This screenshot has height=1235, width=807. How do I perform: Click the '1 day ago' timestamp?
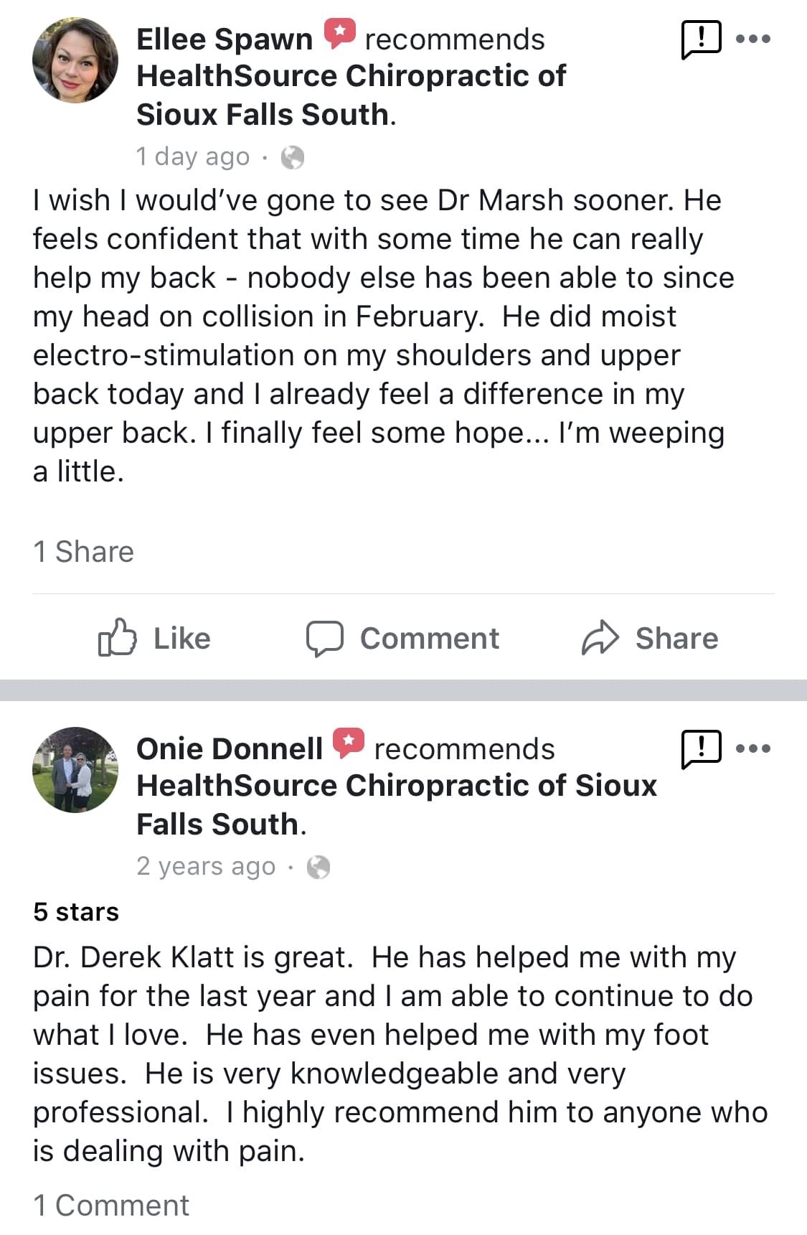pyautogui.click(x=193, y=156)
